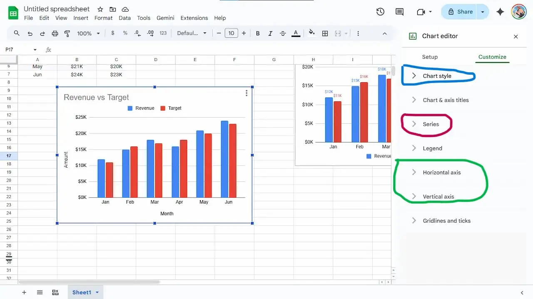Open the chart three-dot menu
The image size is (533, 299).
coord(247,93)
